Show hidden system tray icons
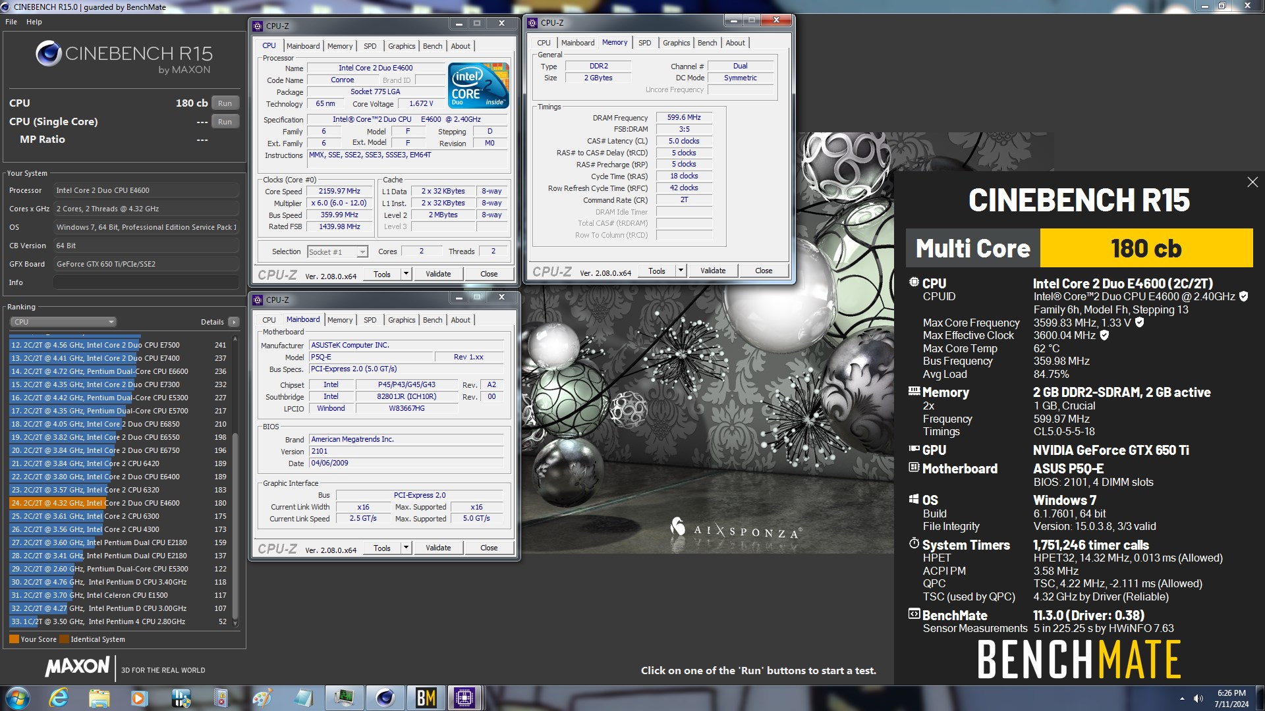This screenshot has height=711, width=1265. tap(1182, 698)
